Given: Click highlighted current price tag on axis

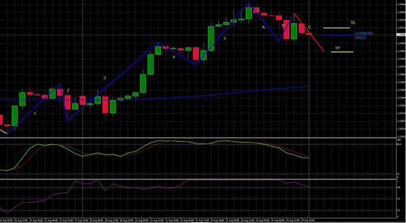Looking at the screenshot, I should point(401,35).
